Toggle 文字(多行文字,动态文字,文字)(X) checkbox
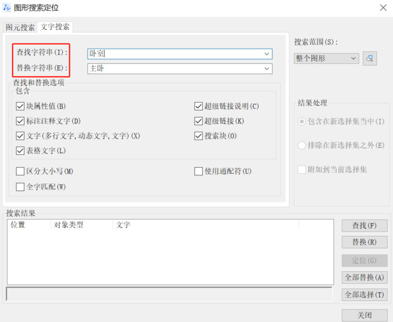Image resolution: width=393 pixels, height=322 pixels. coord(20,136)
